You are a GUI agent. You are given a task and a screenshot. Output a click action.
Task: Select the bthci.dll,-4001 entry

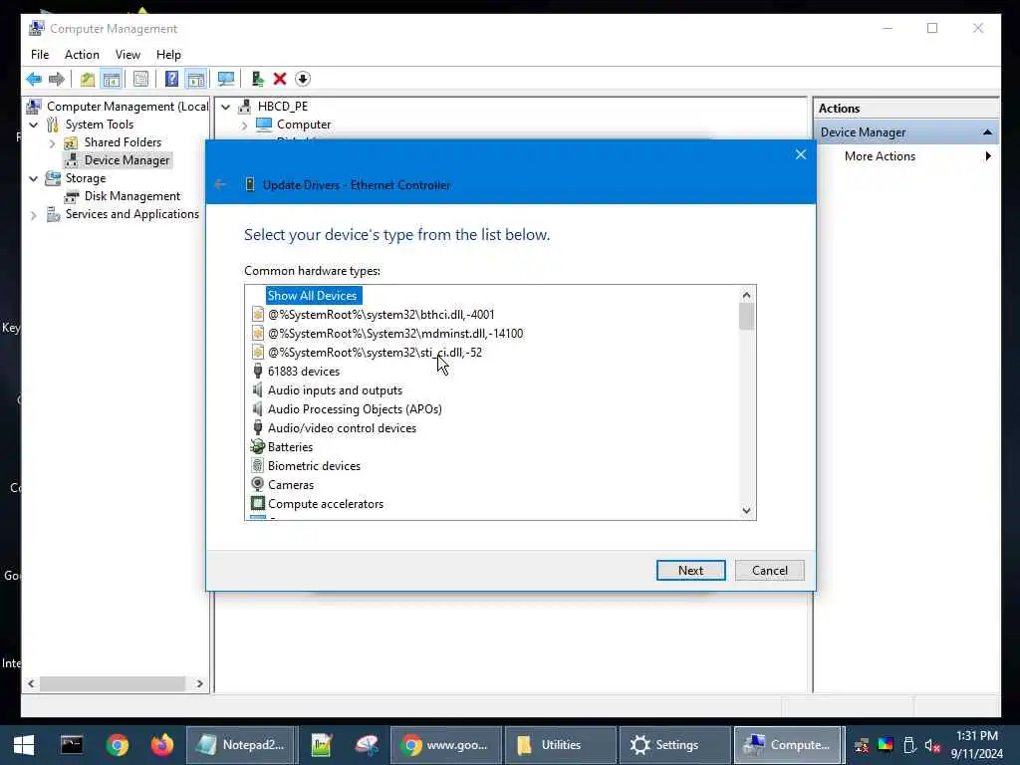pos(382,315)
